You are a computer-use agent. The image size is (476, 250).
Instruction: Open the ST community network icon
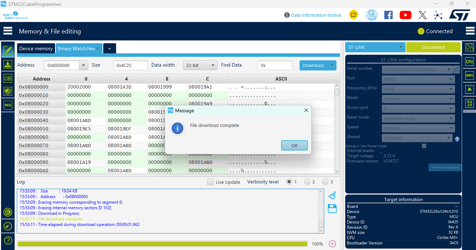[x=438, y=15]
